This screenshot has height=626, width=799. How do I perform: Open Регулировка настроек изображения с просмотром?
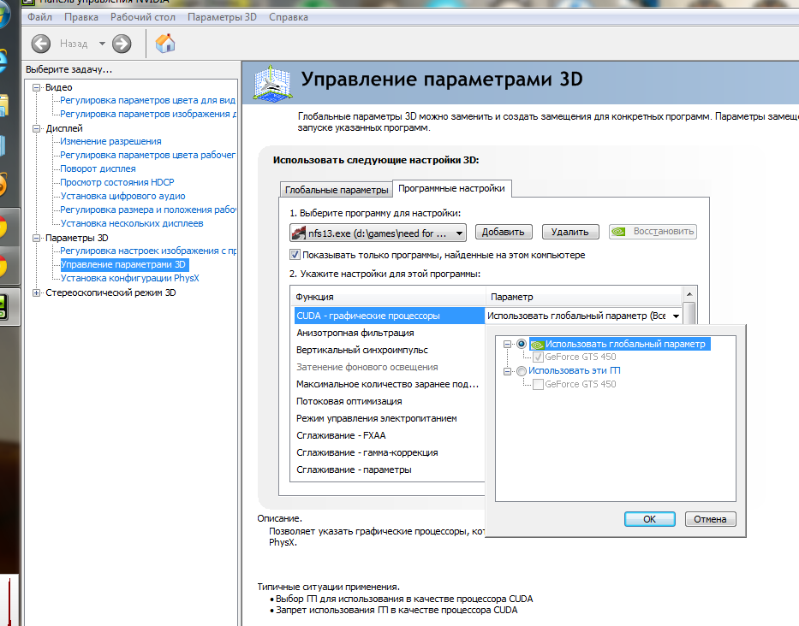click(148, 251)
